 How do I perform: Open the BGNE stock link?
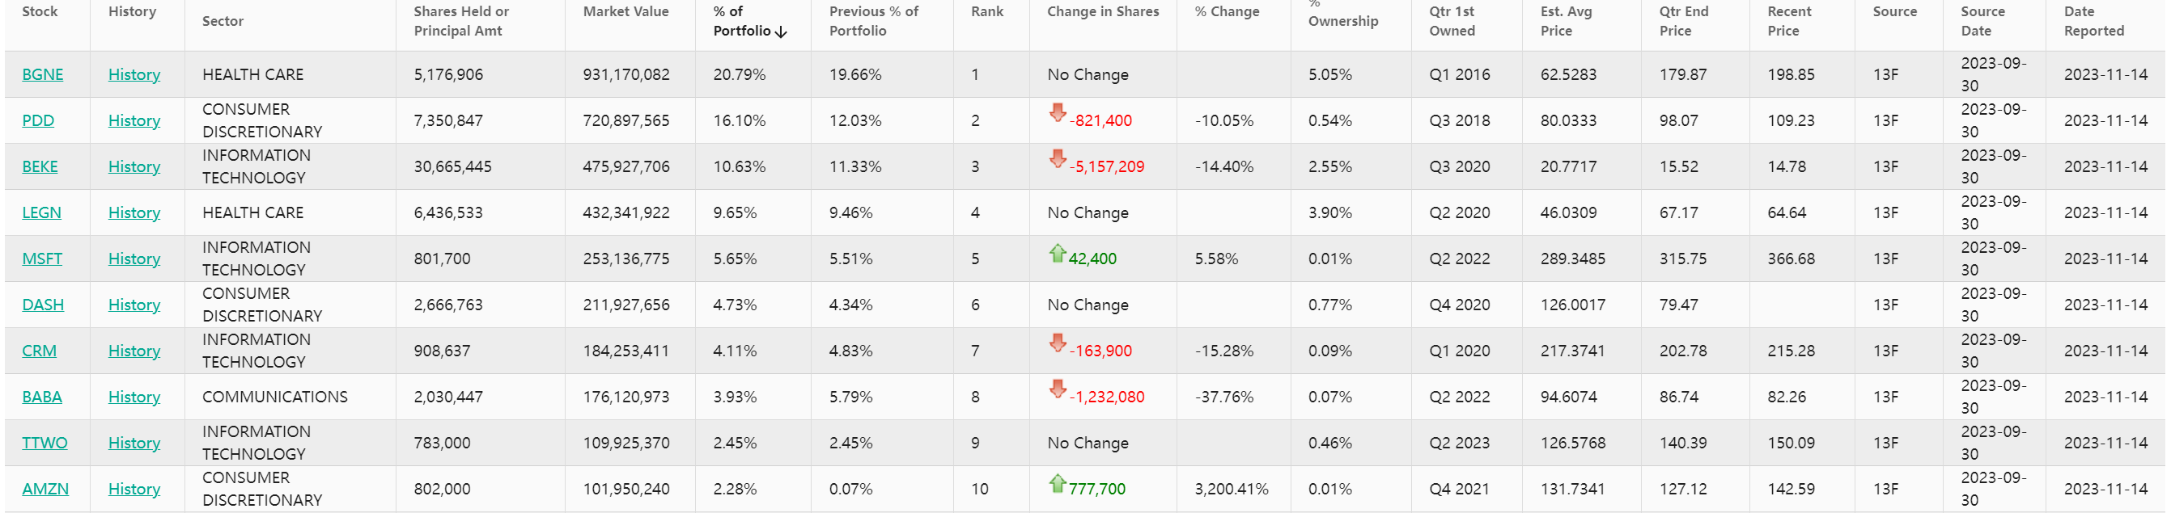point(42,74)
